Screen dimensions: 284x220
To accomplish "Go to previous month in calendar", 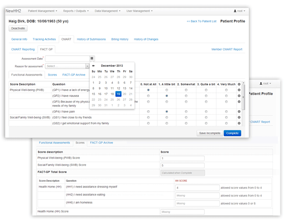I will (x=93, y=65).
